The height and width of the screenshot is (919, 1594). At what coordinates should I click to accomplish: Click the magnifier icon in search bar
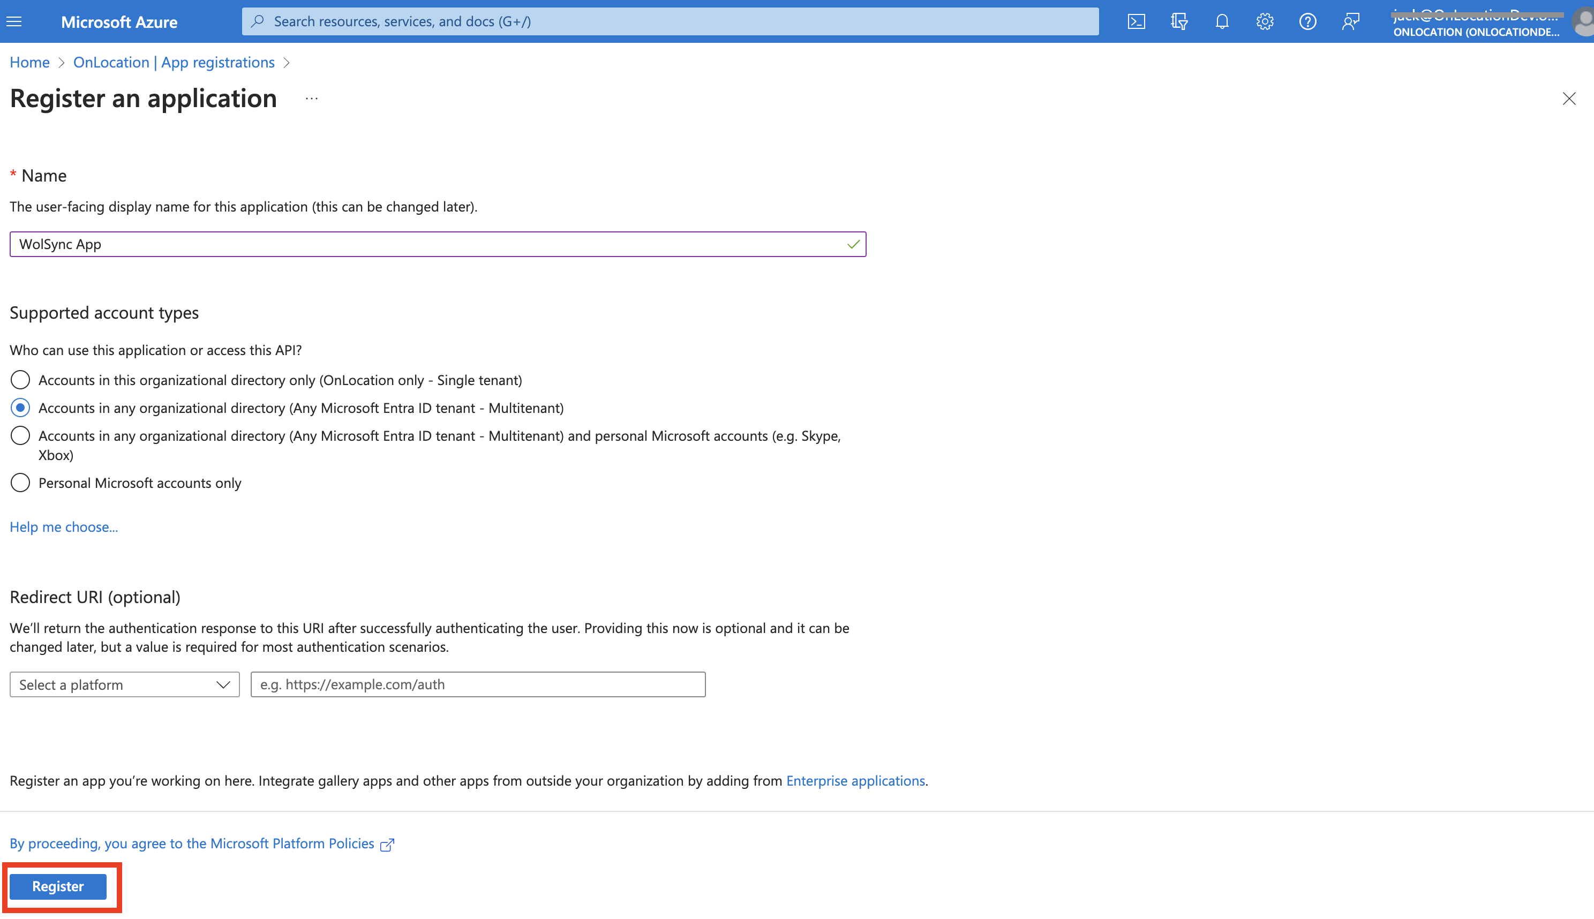pos(258,21)
